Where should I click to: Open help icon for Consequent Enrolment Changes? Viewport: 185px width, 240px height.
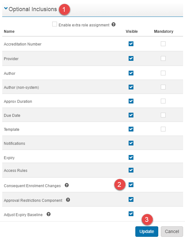tap(67, 185)
